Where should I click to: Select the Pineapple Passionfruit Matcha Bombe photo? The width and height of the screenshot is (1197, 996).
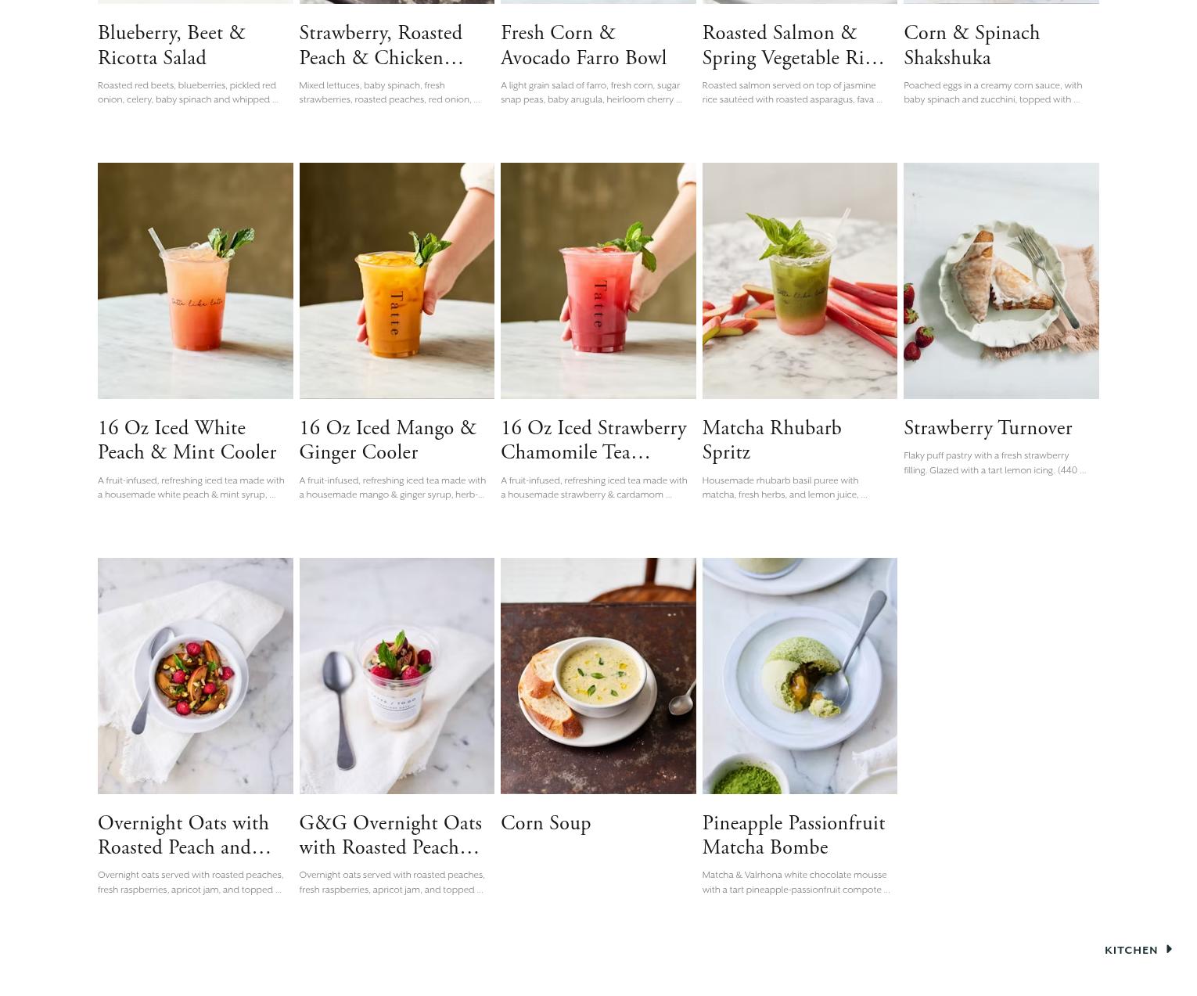tap(800, 676)
